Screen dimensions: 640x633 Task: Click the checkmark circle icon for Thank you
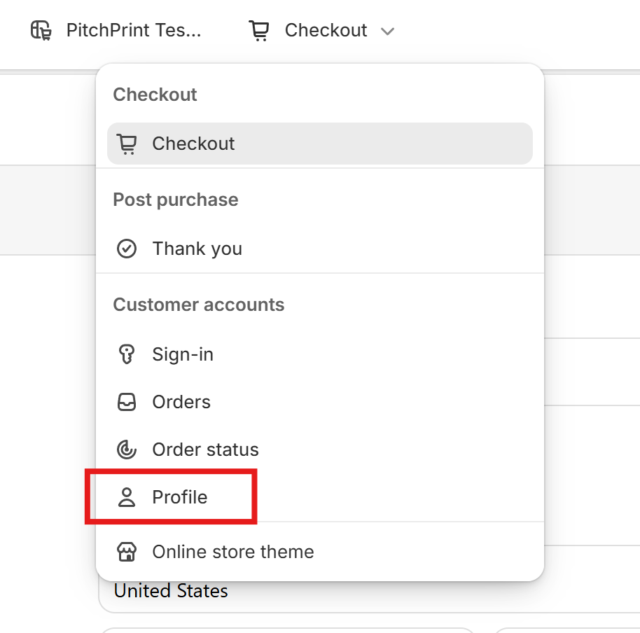pyautogui.click(x=127, y=249)
